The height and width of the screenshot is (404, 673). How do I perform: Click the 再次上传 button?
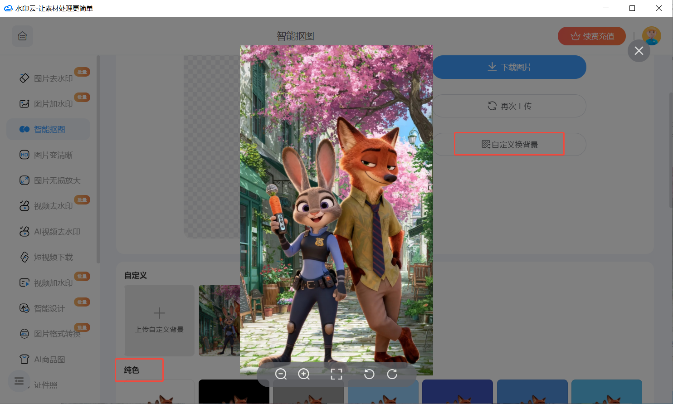(509, 106)
